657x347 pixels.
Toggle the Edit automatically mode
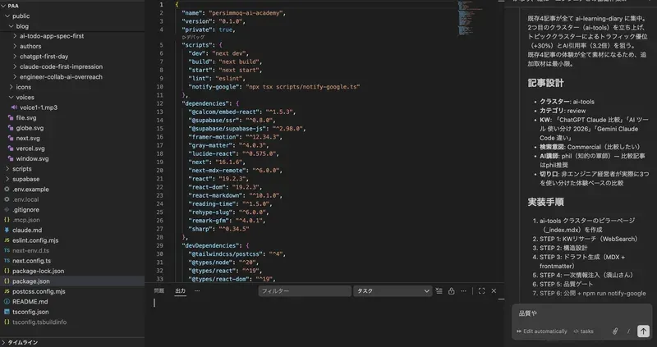pyautogui.click(x=542, y=331)
